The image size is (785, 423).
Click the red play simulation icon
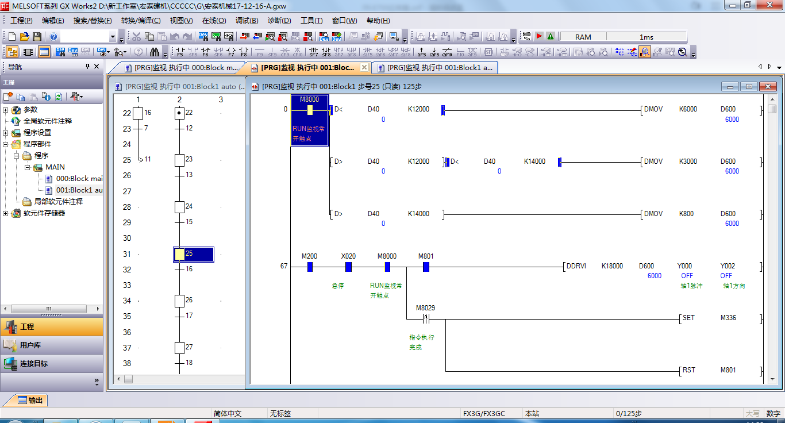[x=539, y=37]
